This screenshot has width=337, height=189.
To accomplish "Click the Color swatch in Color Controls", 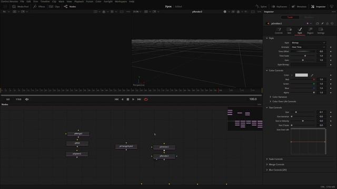I will point(301,75).
